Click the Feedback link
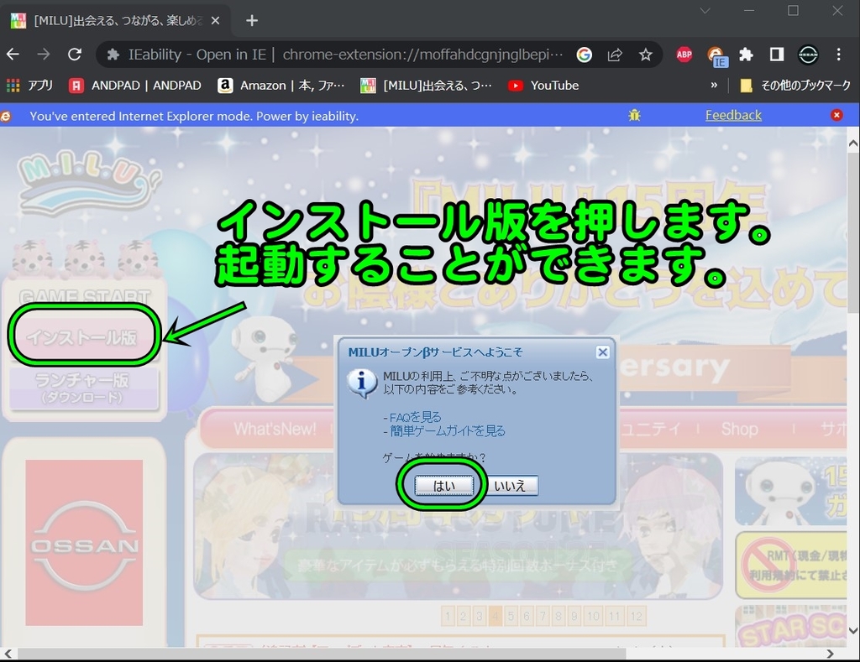This screenshot has width=860, height=662. 733,116
